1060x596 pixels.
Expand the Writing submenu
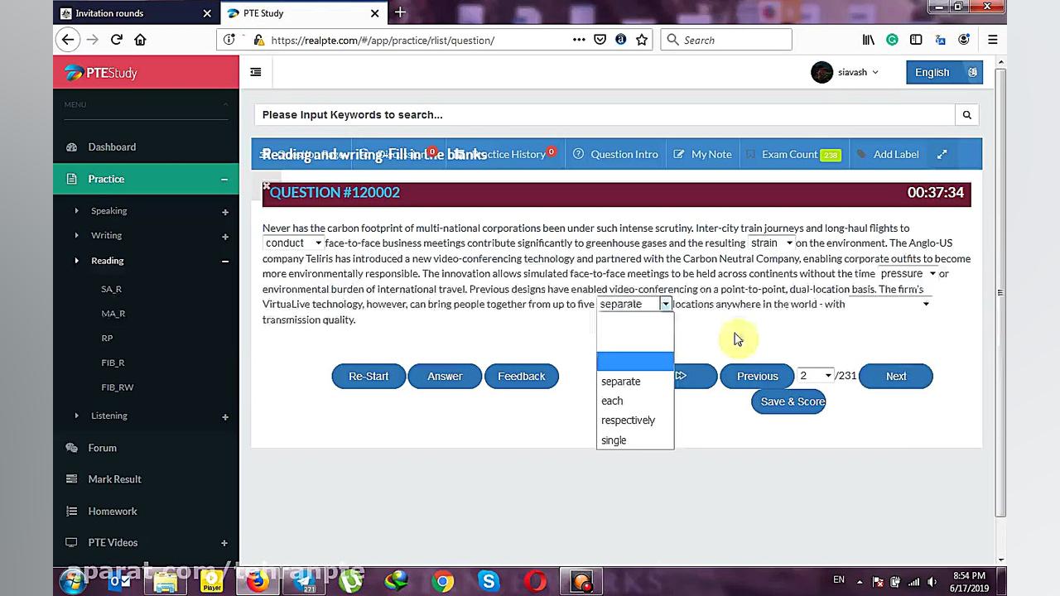pos(224,237)
